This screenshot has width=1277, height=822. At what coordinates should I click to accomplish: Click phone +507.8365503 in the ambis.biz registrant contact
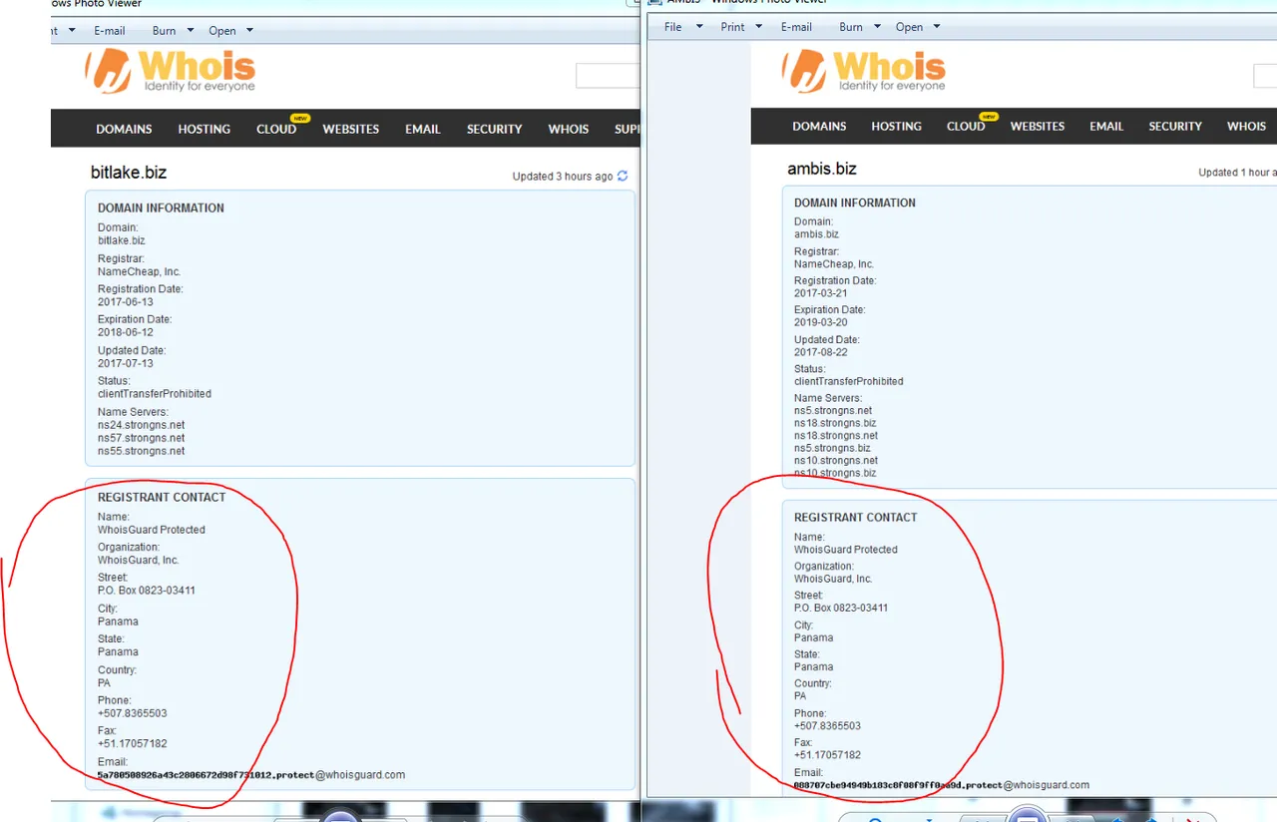pyautogui.click(x=827, y=726)
